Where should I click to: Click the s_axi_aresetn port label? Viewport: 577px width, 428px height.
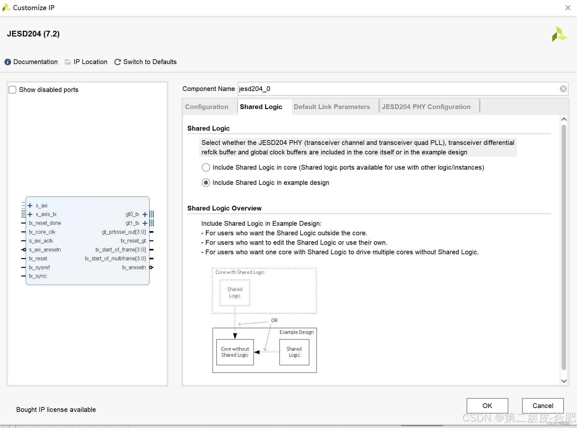[x=45, y=250]
